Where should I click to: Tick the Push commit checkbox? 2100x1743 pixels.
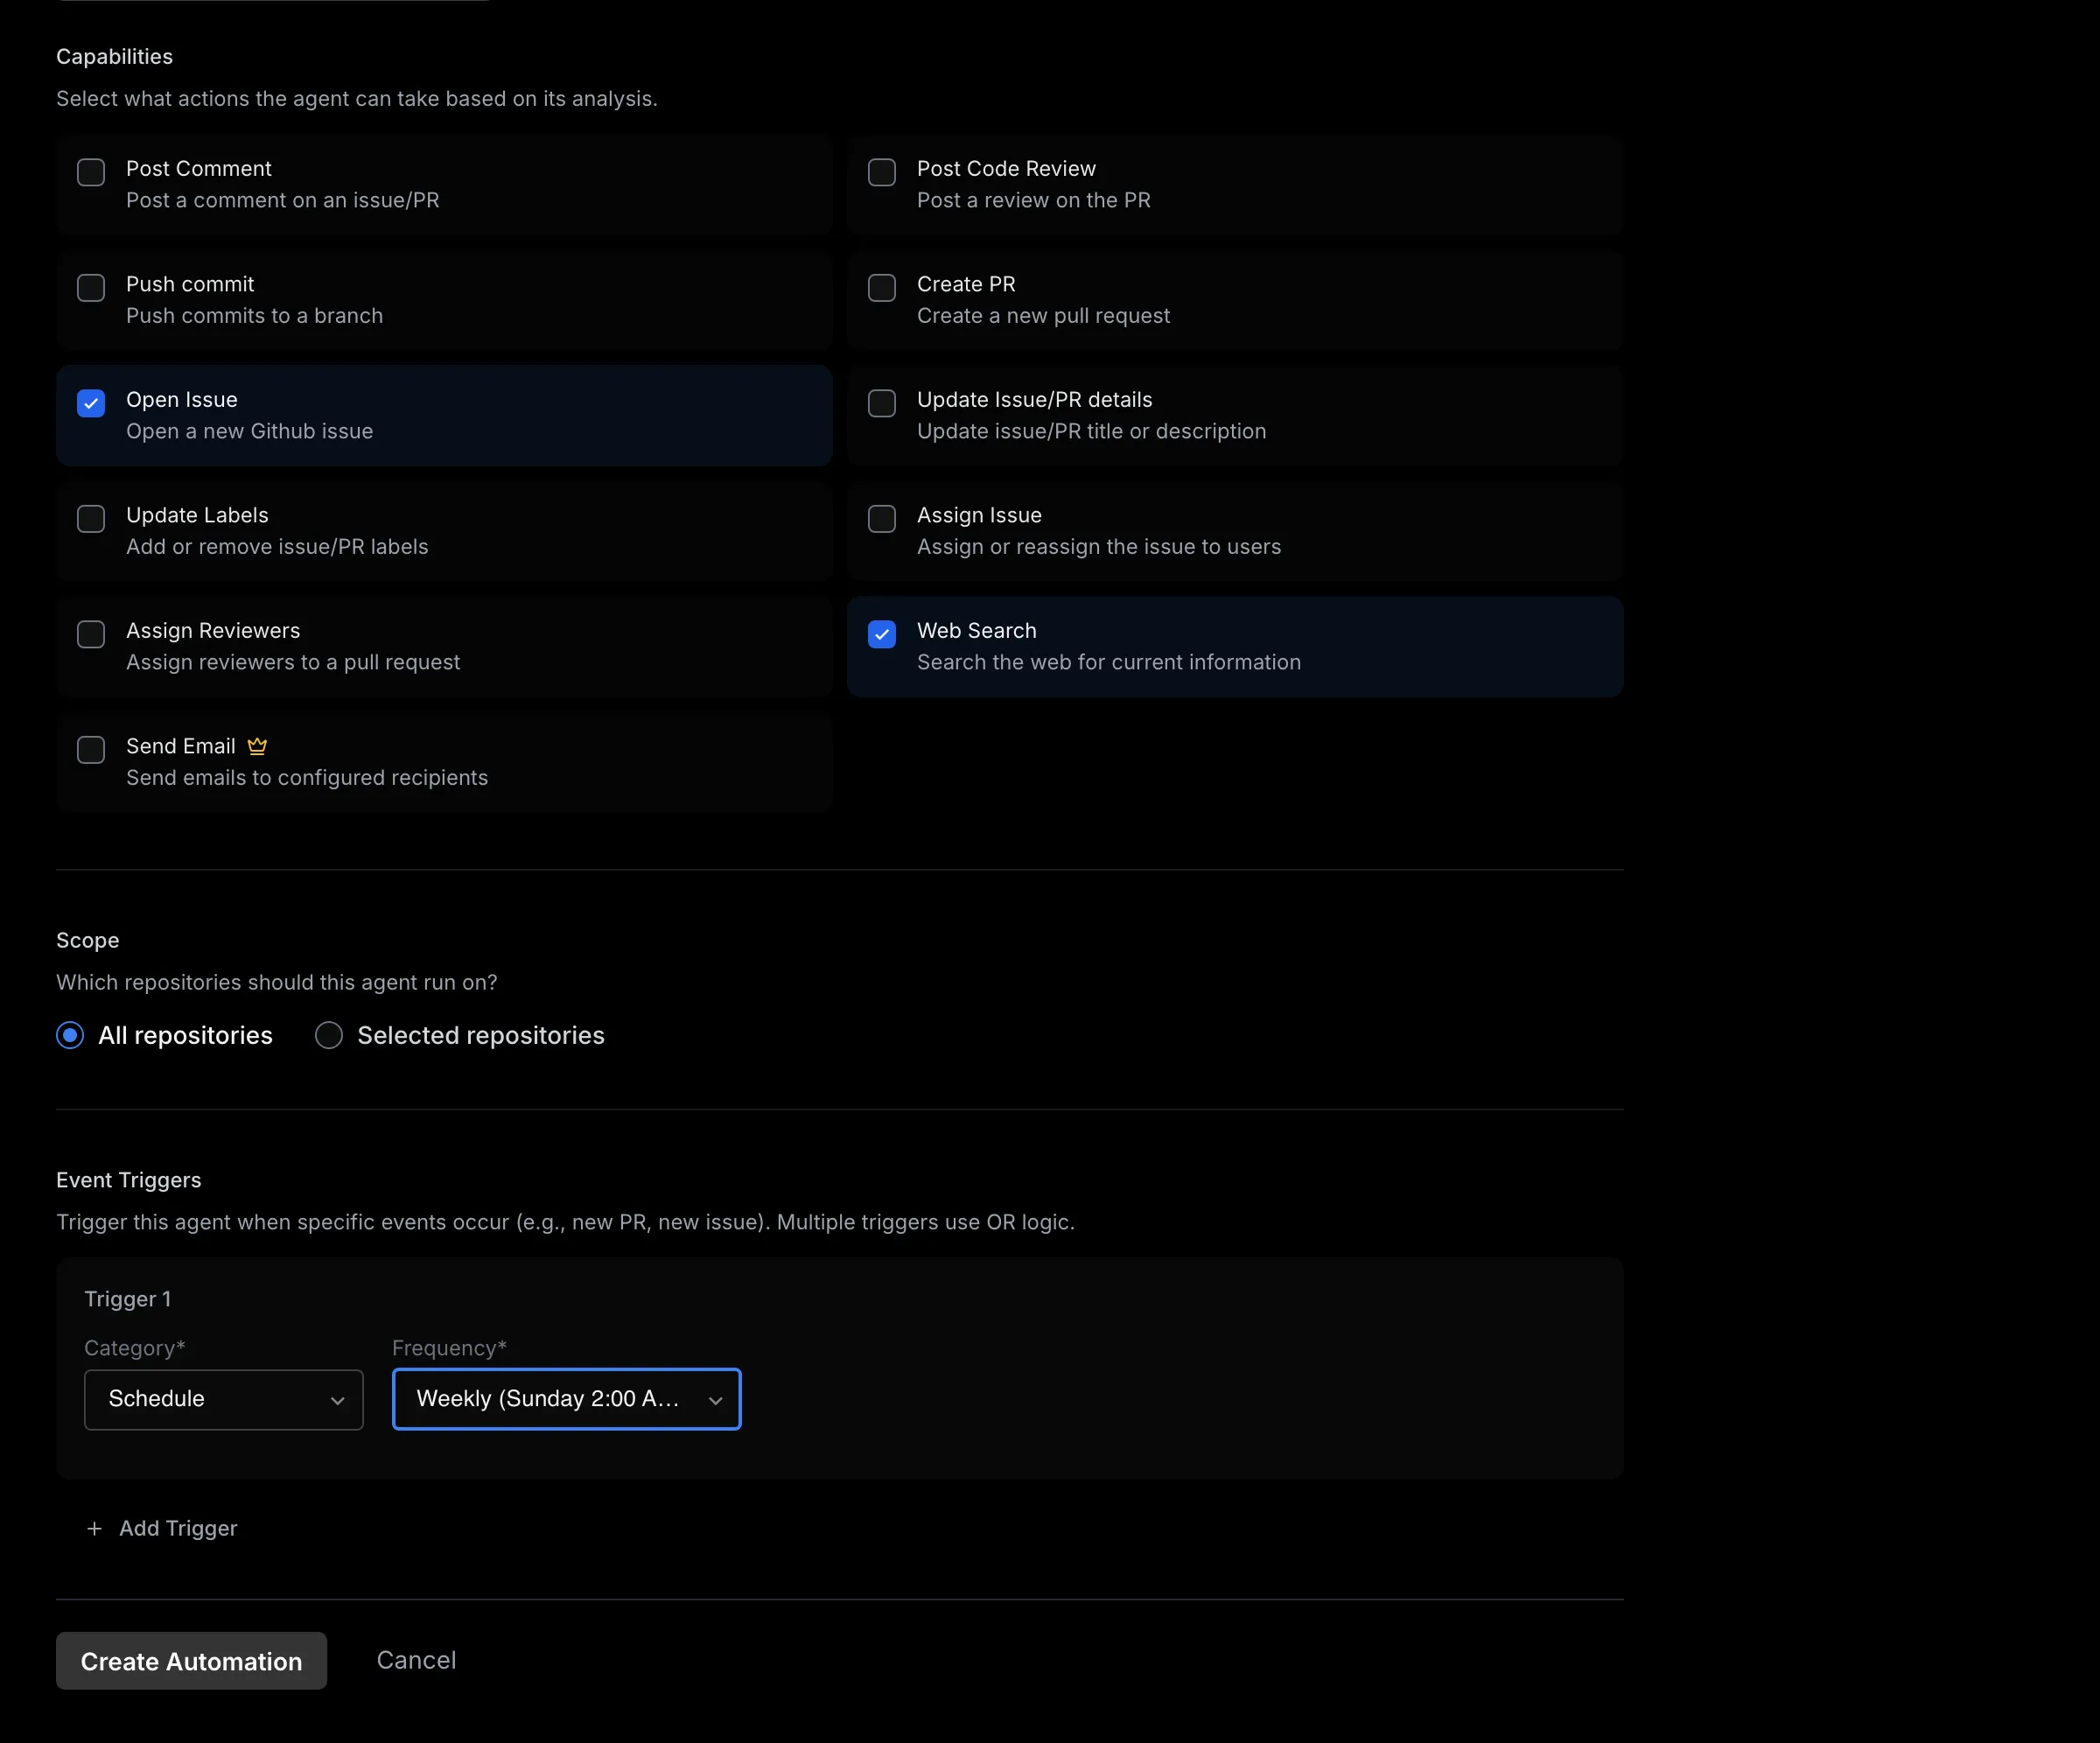(91, 288)
